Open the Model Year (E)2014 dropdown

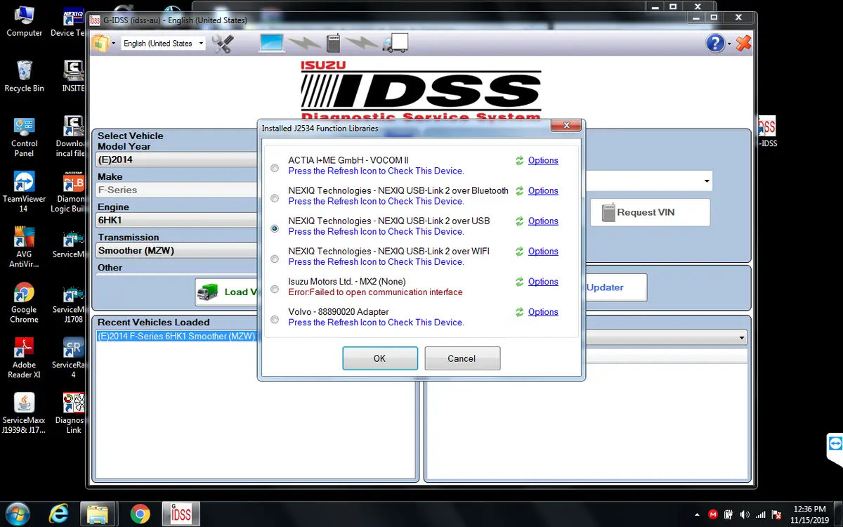coord(177,160)
